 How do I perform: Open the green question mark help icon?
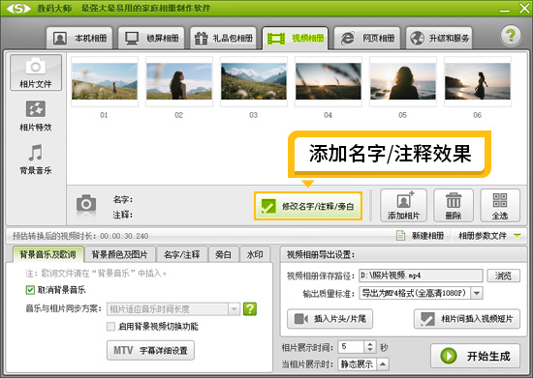(511, 36)
